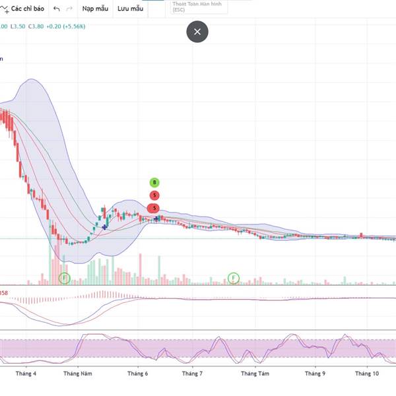Click the Tháng 10 time axis label
Screen dimensions: 396x396
pyautogui.click(x=367, y=374)
